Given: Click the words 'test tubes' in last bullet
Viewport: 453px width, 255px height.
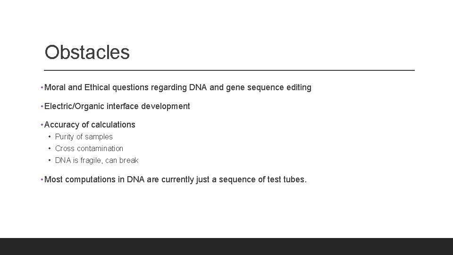Looking at the screenshot, I should point(289,179).
